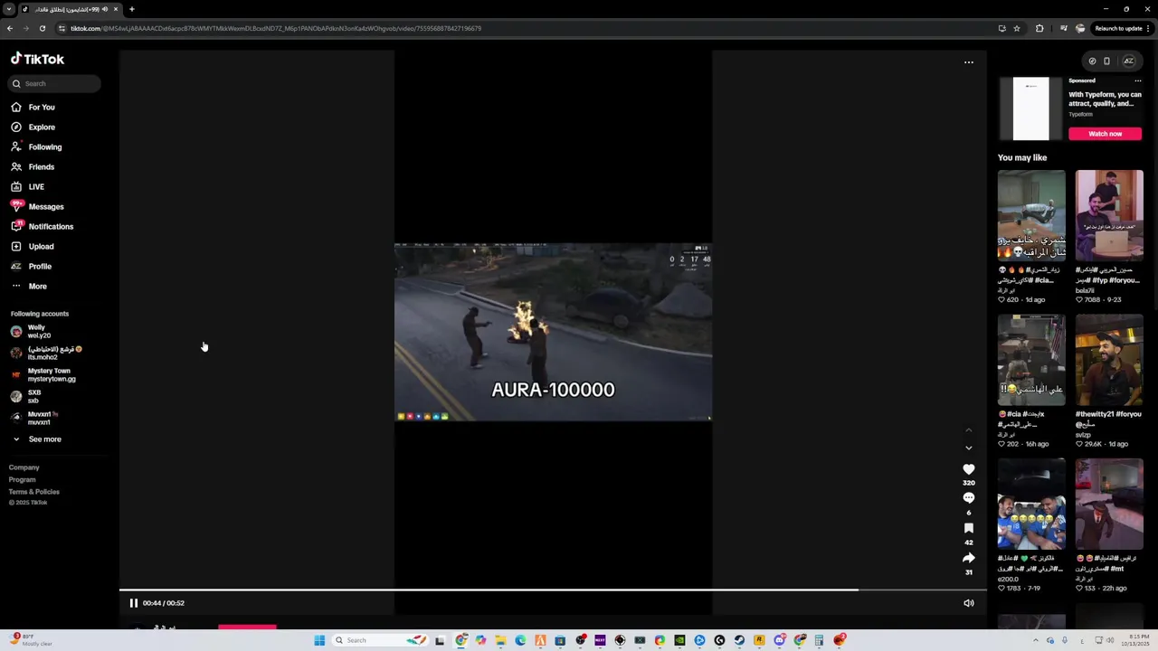Open video three-dots options menu
1158x651 pixels.
click(x=969, y=62)
